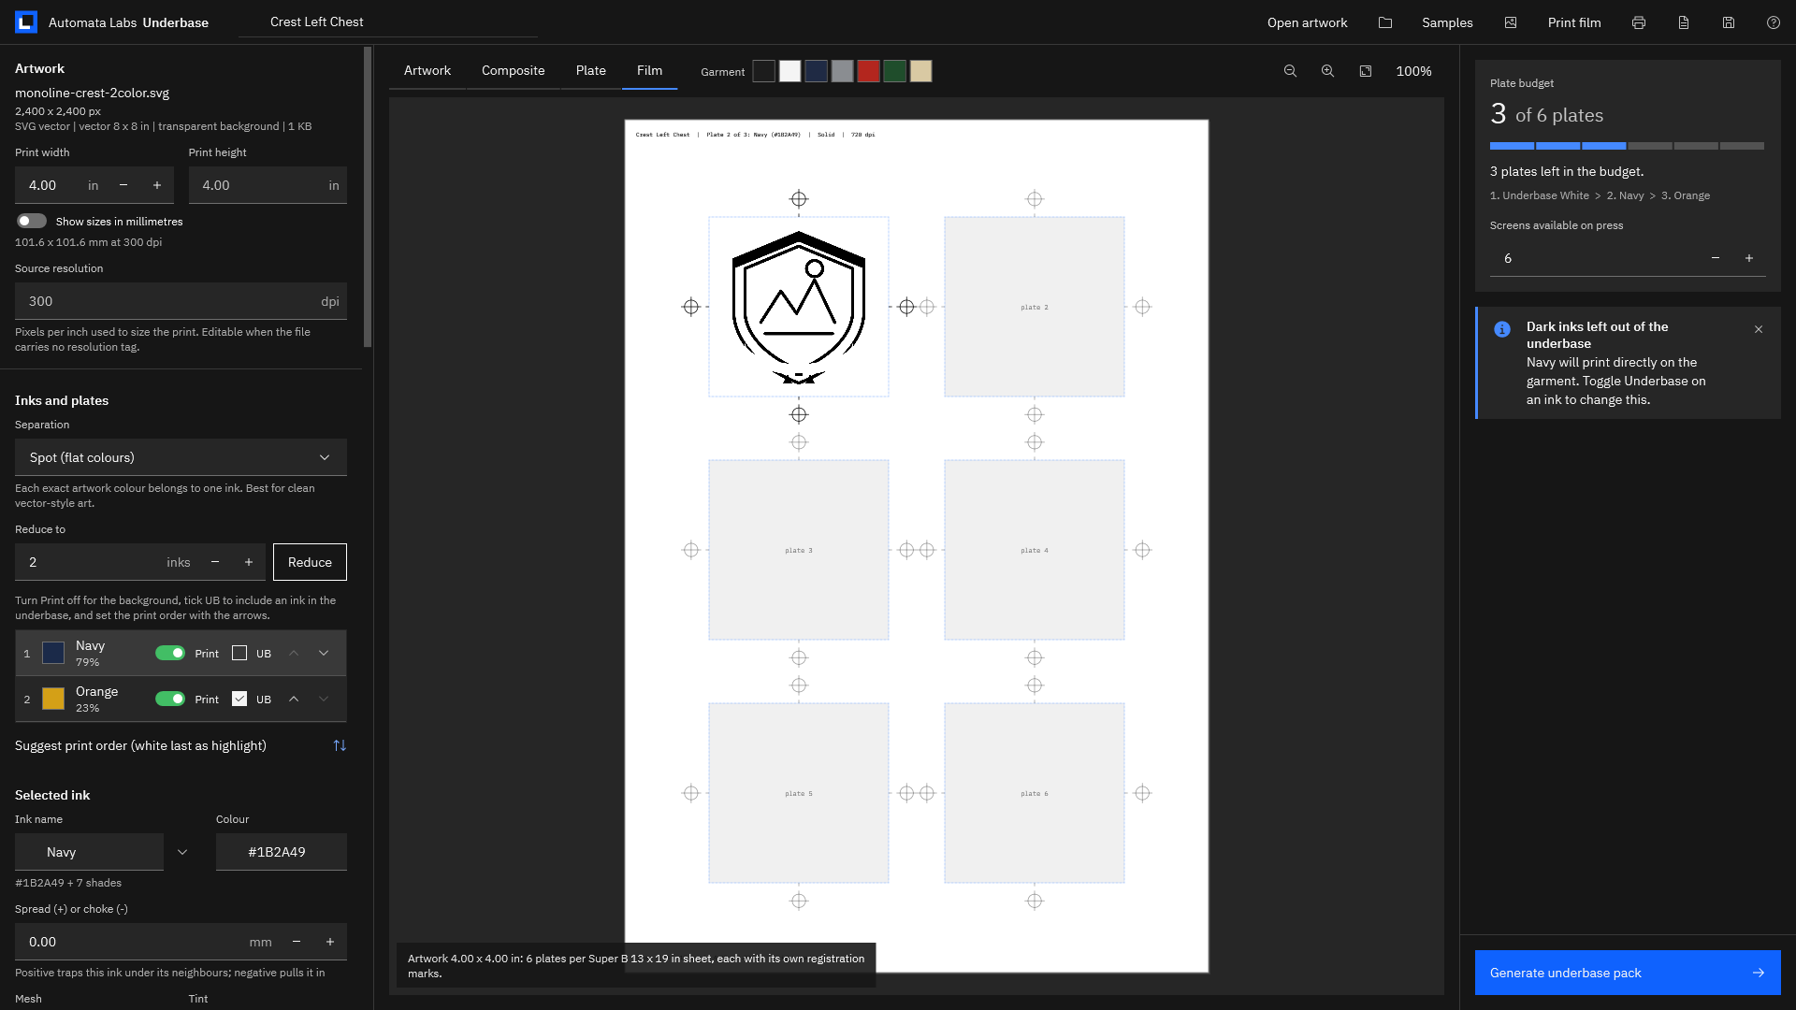The height and width of the screenshot is (1010, 1796).
Task: Click the Colour hex input field
Action: 282,852
